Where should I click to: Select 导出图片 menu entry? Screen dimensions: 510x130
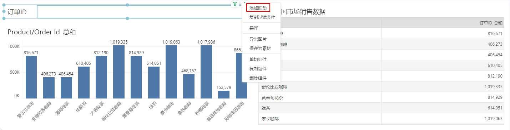[258, 39]
